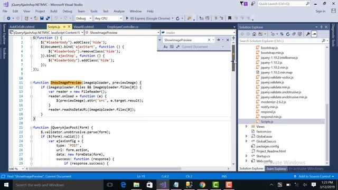338x190 pixels.
Task: Open the feedback icon in title bar
Action: tap(253, 4)
